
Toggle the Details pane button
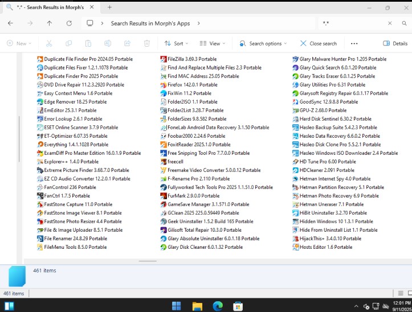[x=395, y=43]
